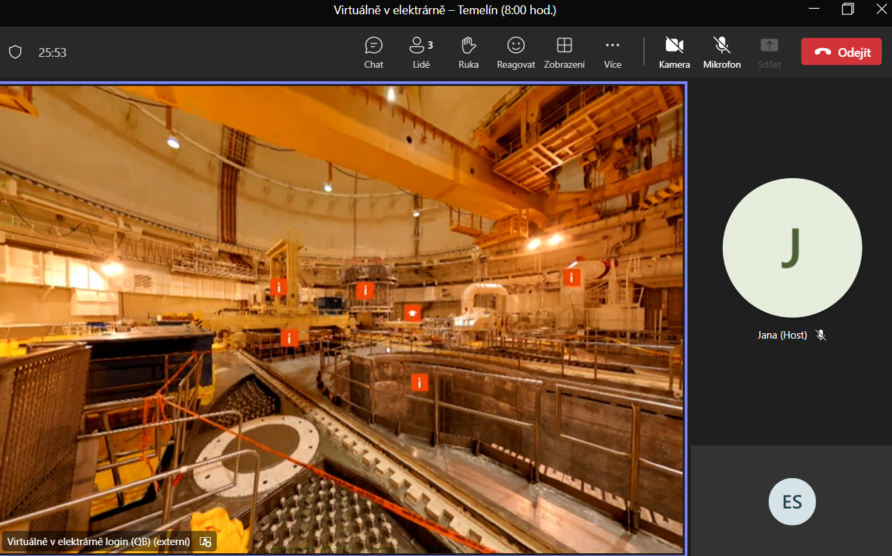Open the Chat panel
Screen dimensions: 892x556
pos(373,53)
